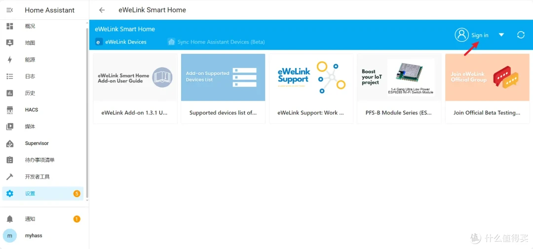Open the 能源 energy lightning icon
The image size is (533, 249).
10,60
